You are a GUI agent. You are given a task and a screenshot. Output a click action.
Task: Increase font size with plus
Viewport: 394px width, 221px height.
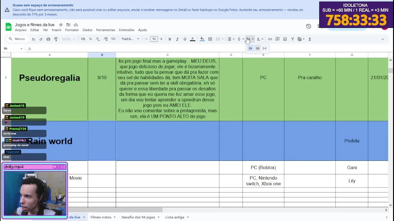tap(161, 39)
